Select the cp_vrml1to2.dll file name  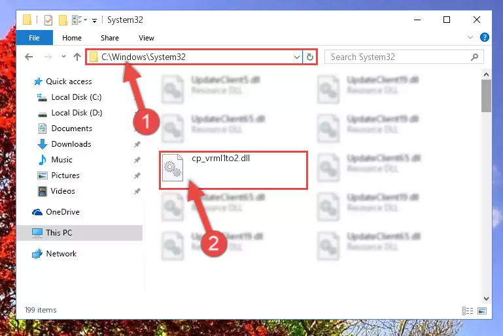[x=220, y=158]
